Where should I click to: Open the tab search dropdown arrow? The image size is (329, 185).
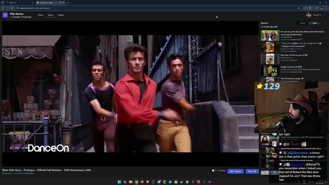coord(2,3)
